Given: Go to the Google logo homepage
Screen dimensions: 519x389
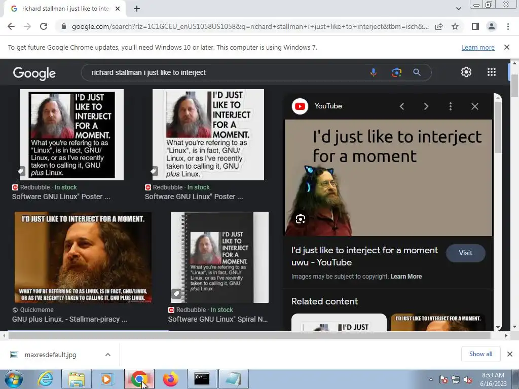Looking at the screenshot, I should tap(34, 73).
